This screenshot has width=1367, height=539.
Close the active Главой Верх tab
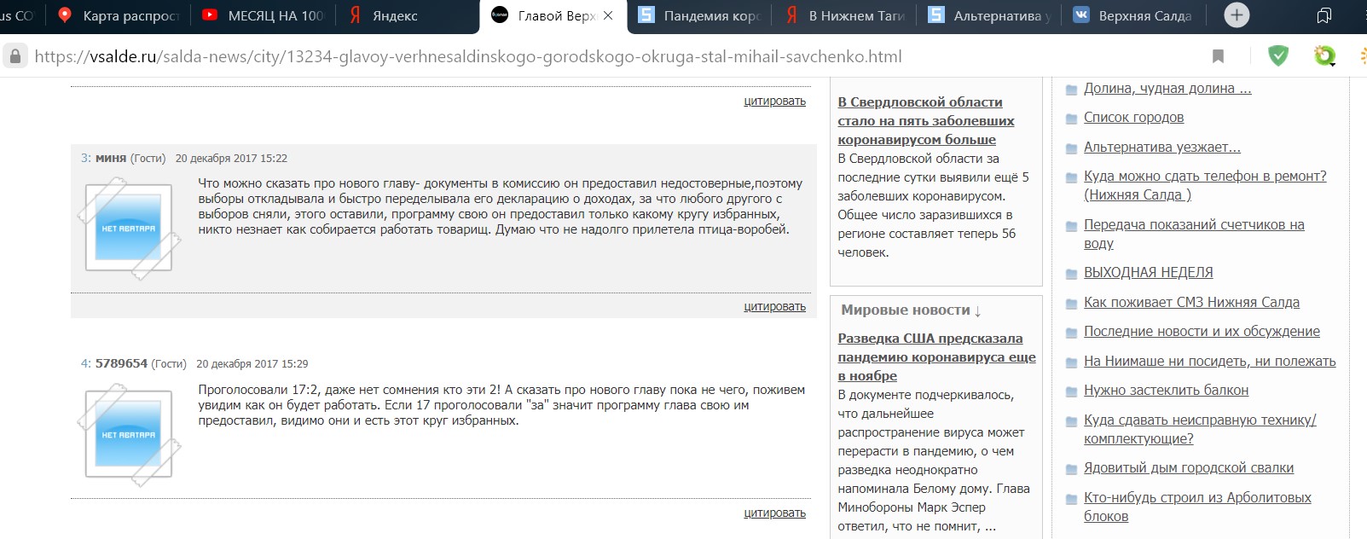coord(608,15)
